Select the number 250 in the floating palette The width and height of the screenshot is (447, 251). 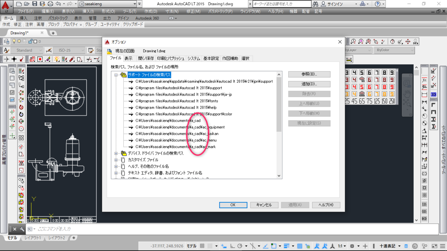pos(391,101)
